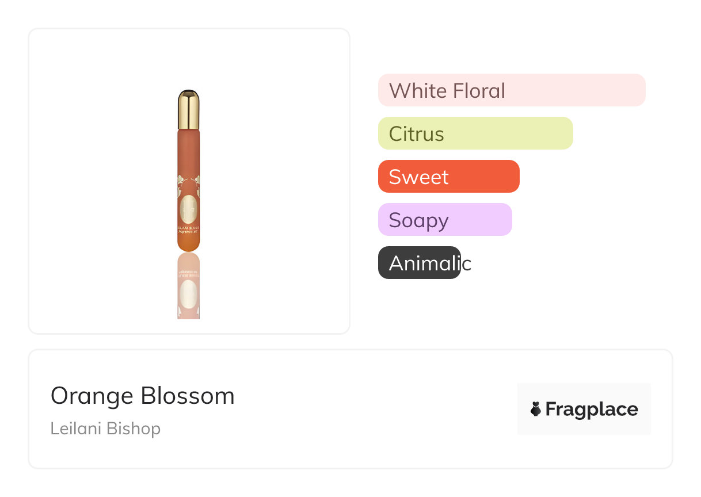Choose the orange Sweet accord bar
The width and height of the screenshot is (701, 497).
[449, 177]
